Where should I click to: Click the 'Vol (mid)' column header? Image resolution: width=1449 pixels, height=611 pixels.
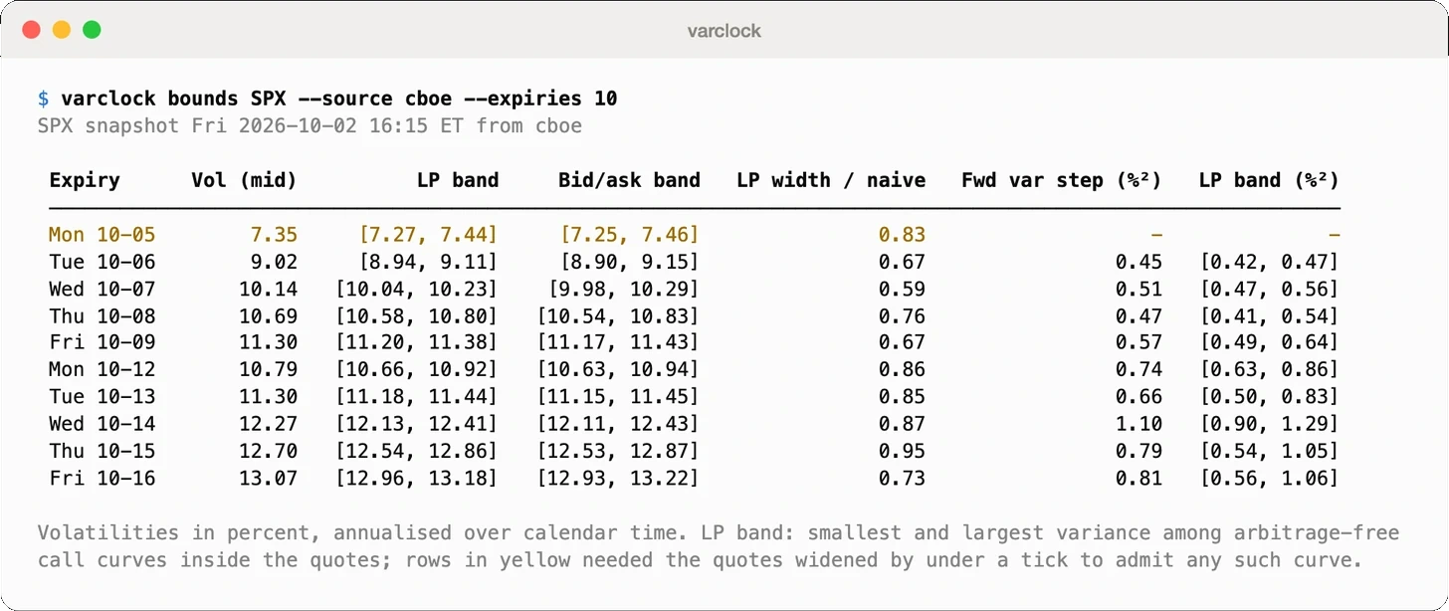pyautogui.click(x=244, y=180)
